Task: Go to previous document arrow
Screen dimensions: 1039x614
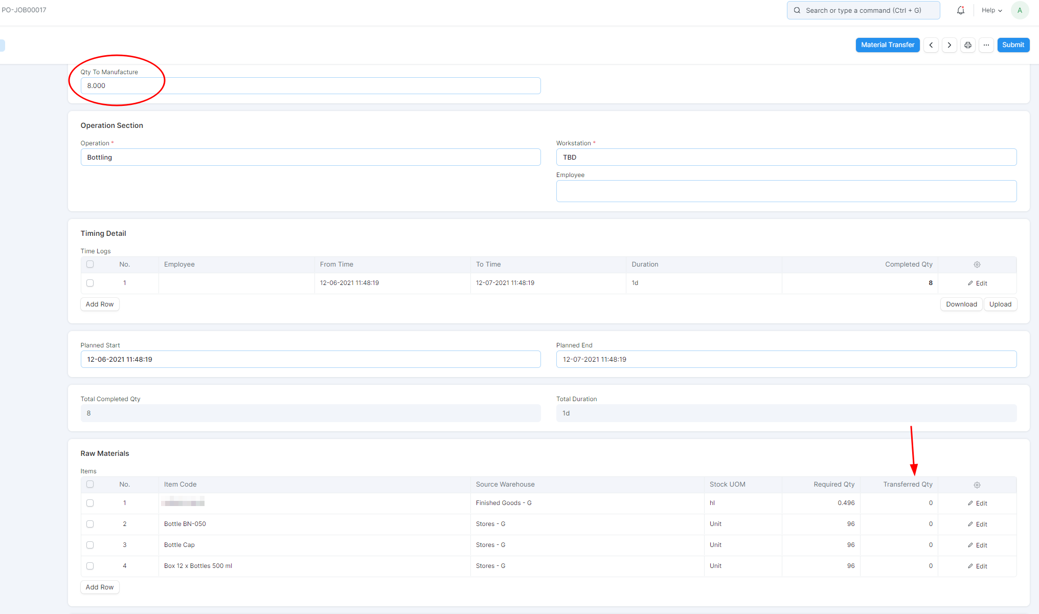Action: (931, 45)
